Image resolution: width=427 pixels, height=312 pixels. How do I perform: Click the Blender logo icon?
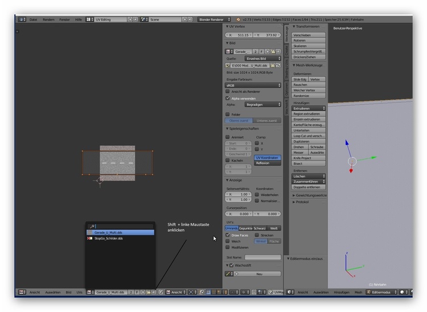coord(238,19)
